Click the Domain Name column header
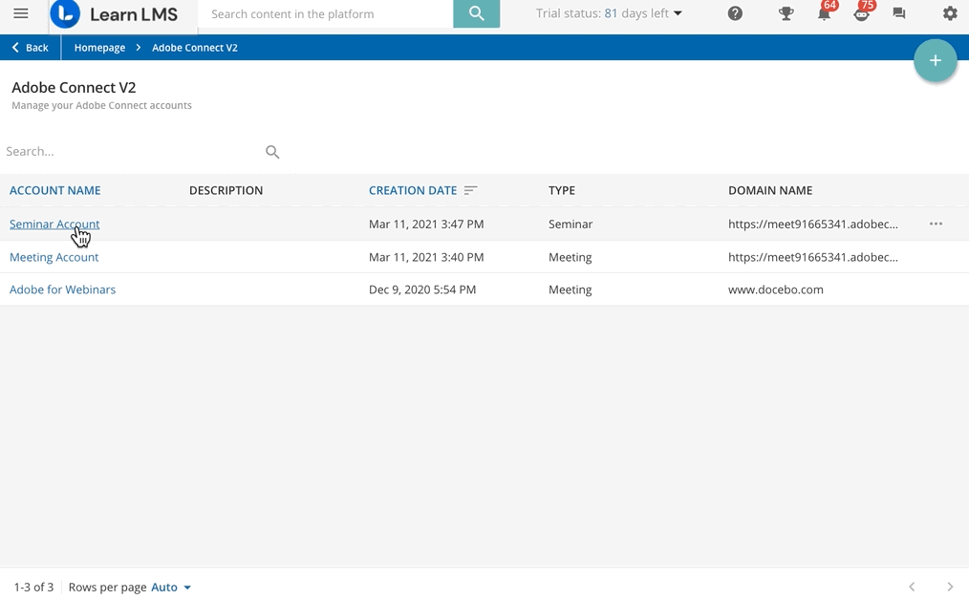Viewport: 969px width, 599px height. click(x=770, y=190)
